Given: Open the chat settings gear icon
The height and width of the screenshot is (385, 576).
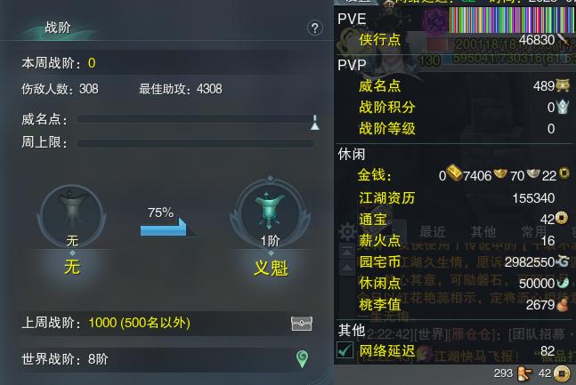Looking at the screenshot, I should click(347, 231).
